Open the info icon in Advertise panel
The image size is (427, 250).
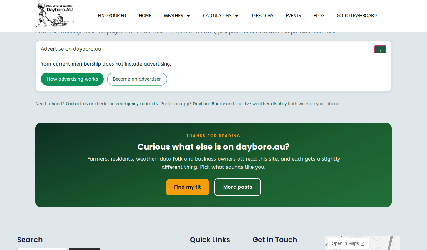point(380,49)
